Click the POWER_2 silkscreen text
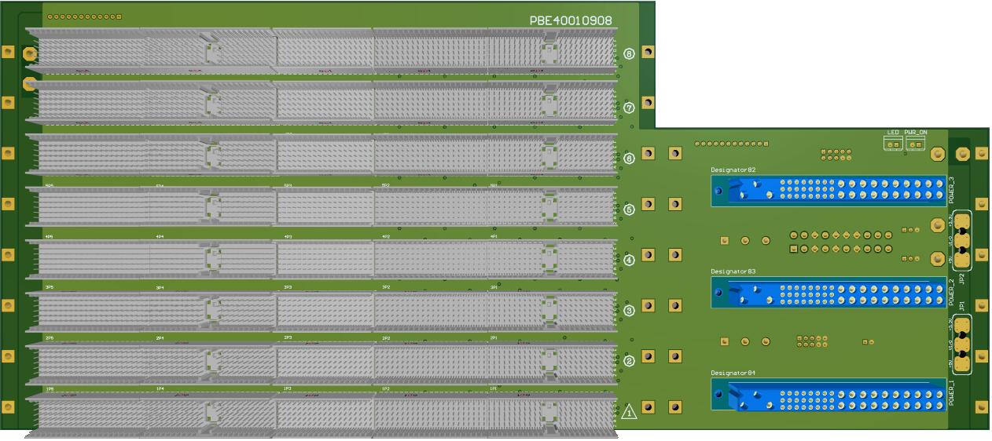The width and height of the screenshot is (992, 441). pyautogui.click(x=951, y=291)
